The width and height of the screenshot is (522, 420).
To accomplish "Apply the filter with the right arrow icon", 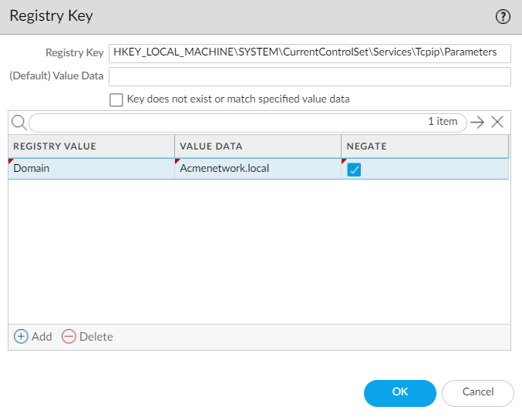I will tap(477, 122).
